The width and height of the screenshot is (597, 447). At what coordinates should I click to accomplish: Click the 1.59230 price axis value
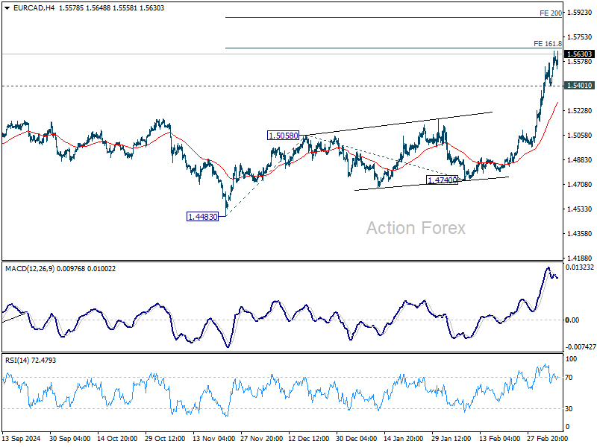coord(580,13)
